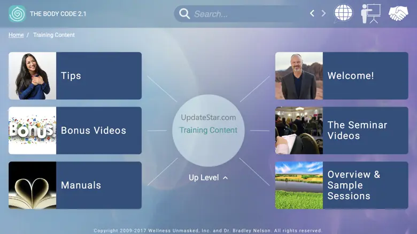Follow the Home breadcrumb link
This screenshot has width=417, height=234.
(x=16, y=35)
